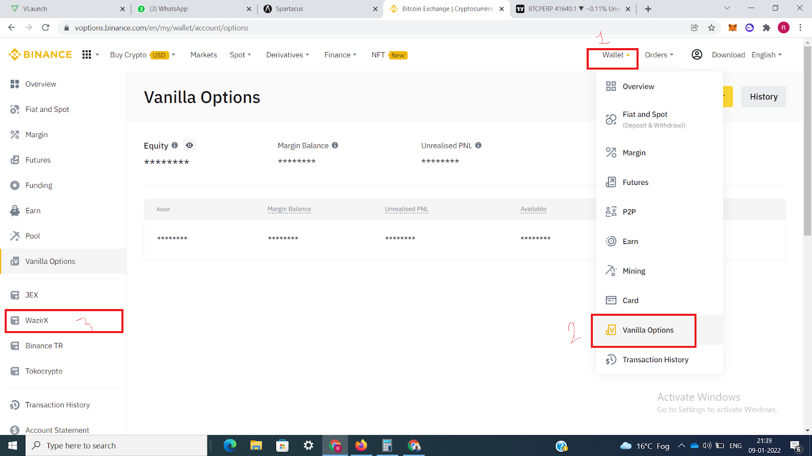Choose P2P in Wallet dropdown menu
This screenshot has height=456, width=812.
click(660, 212)
